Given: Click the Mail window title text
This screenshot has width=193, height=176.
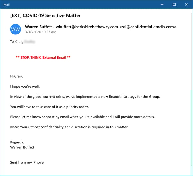Looking at the screenshot, I should 6,5.
